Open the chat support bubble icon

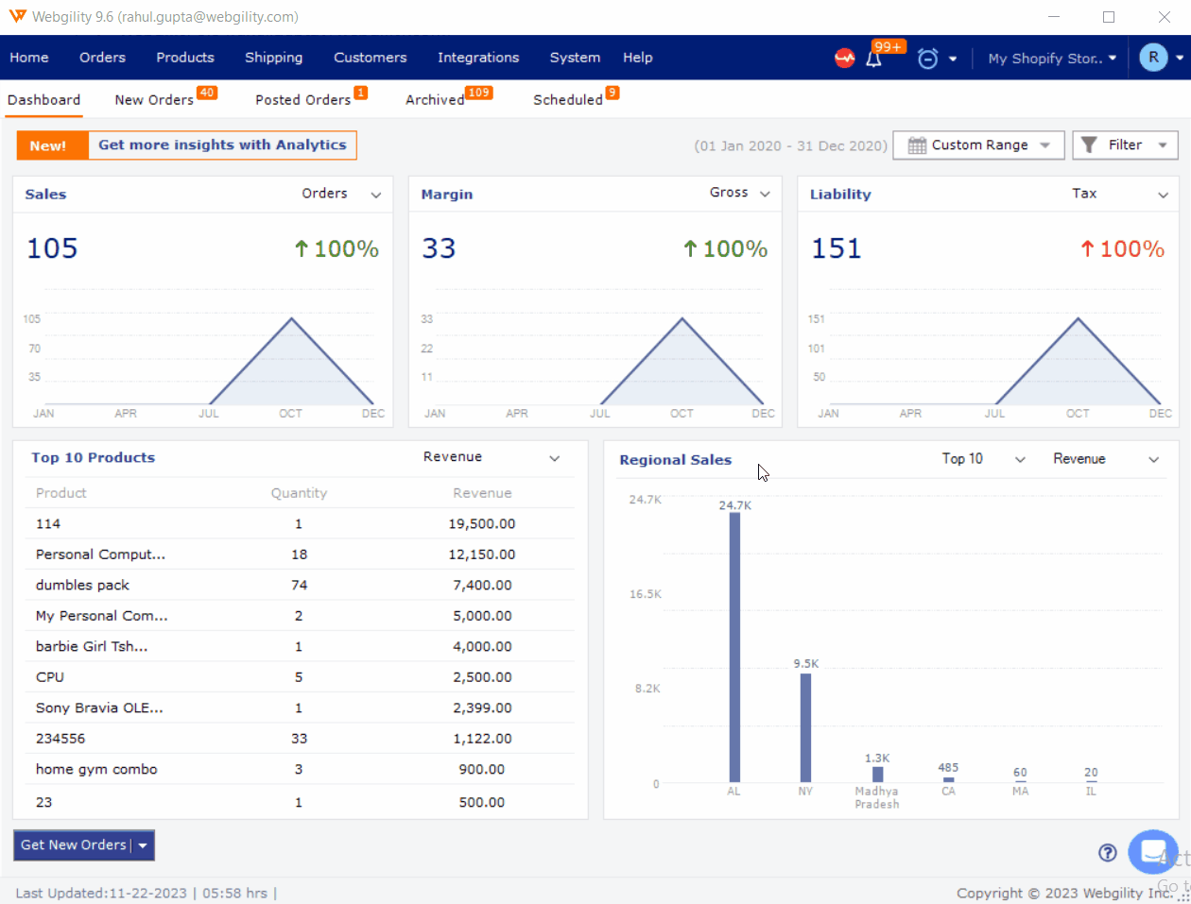(1152, 852)
